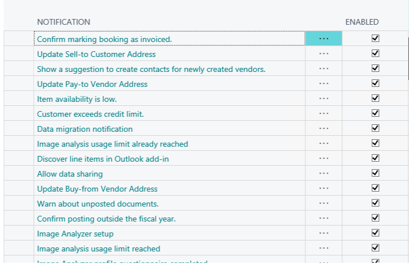The height and width of the screenshot is (271, 409).
Task: Disable the Update Sell-to Customer Address notification checkbox
Action: [x=376, y=54]
